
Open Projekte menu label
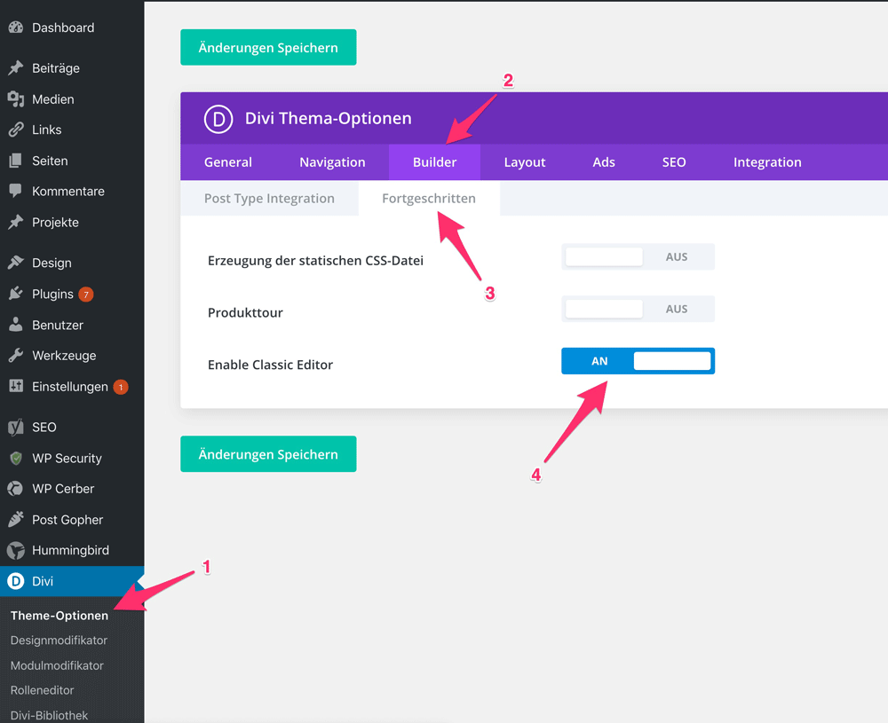click(x=55, y=223)
